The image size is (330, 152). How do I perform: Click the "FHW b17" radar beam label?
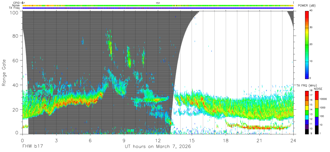point(33,147)
